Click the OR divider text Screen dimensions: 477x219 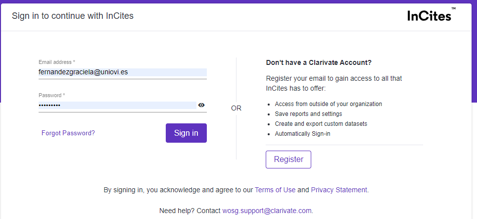tap(236, 108)
